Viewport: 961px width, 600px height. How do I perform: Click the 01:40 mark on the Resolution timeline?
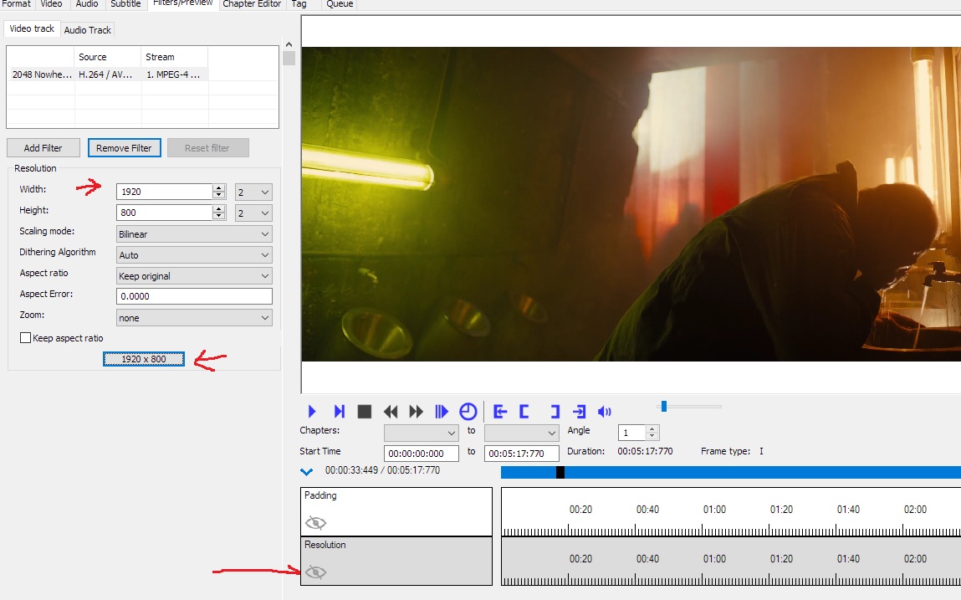(848, 559)
